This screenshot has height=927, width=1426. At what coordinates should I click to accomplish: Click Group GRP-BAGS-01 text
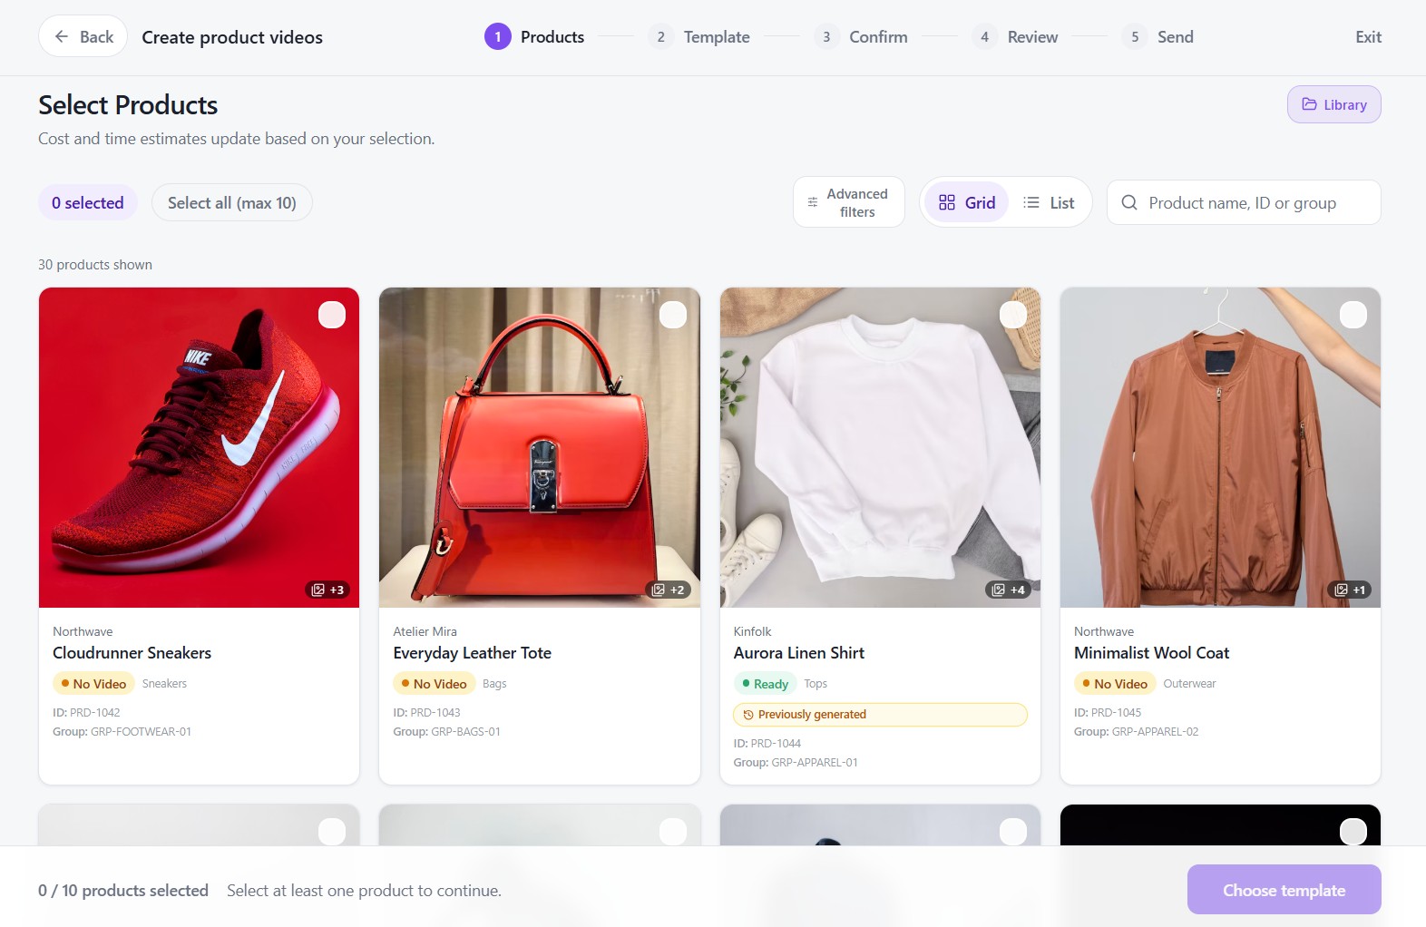coord(446,732)
